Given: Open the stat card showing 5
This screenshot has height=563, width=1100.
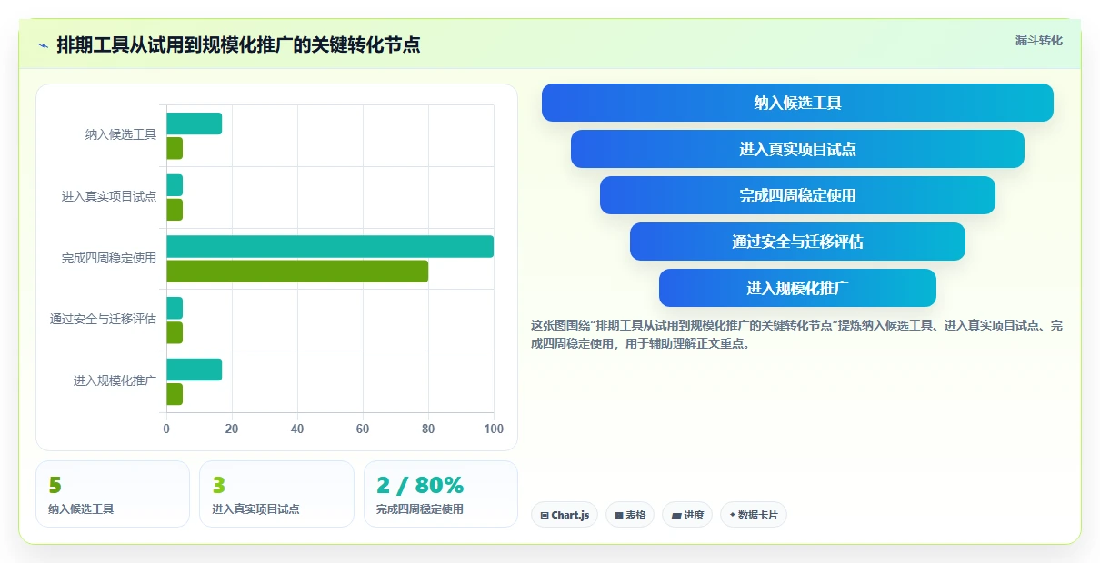Looking at the screenshot, I should point(113,494).
